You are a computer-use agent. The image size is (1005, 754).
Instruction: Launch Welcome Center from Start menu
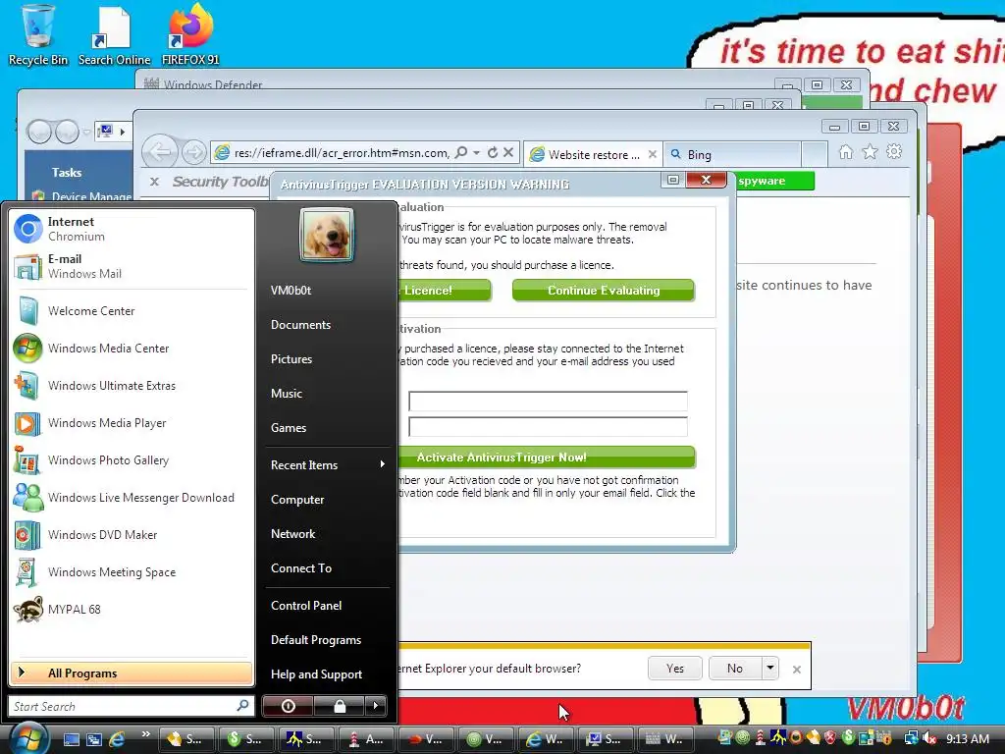tap(132, 311)
